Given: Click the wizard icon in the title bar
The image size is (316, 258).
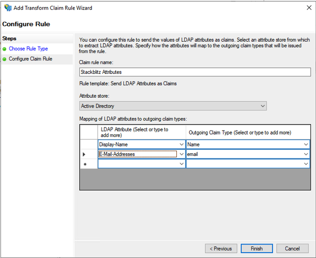Looking at the screenshot, I should tap(7, 8).
